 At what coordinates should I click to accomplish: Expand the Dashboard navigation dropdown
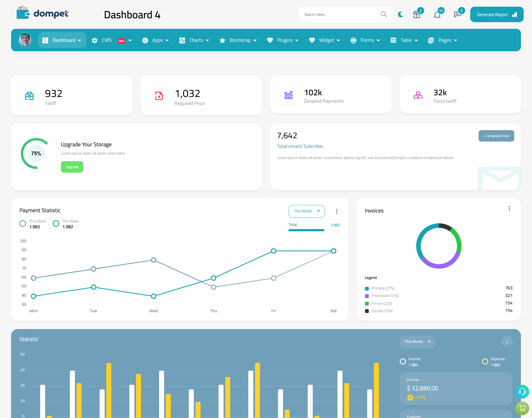tap(80, 40)
